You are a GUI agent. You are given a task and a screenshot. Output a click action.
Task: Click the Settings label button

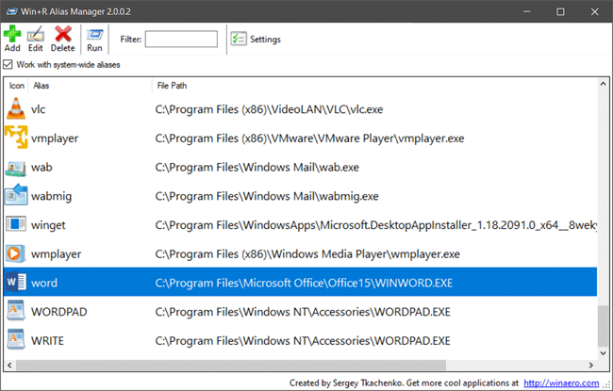click(265, 39)
